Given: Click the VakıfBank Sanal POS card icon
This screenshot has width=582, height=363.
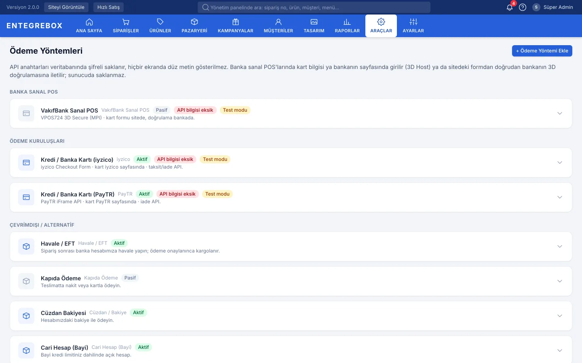Looking at the screenshot, I should [26, 113].
